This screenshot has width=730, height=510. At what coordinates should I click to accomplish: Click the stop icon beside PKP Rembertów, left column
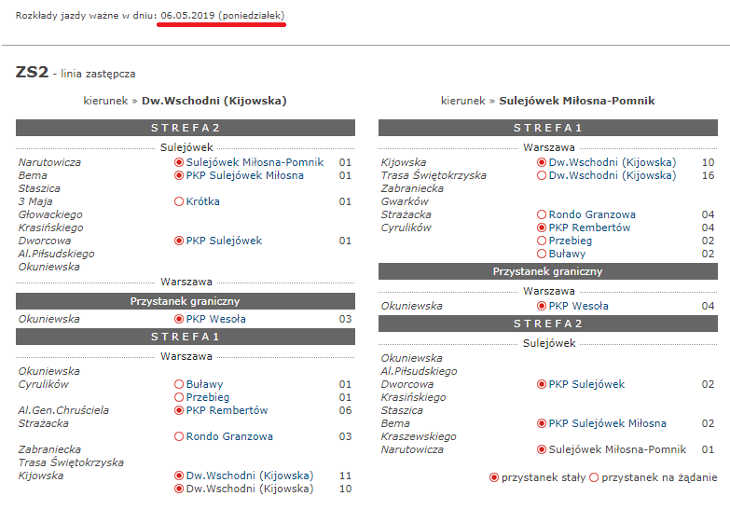179,410
